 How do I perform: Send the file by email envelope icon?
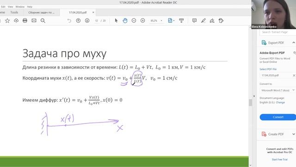(34, 20)
